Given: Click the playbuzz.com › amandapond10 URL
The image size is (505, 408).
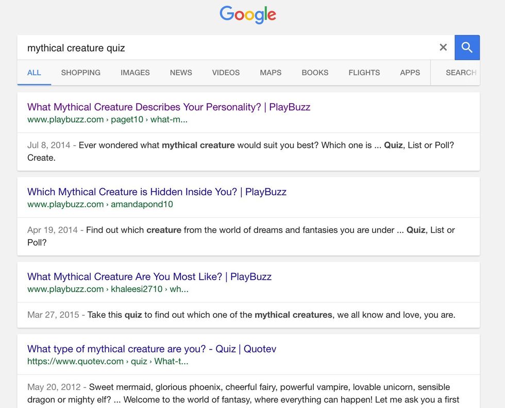Looking at the screenshot, I should click(100, 204).
